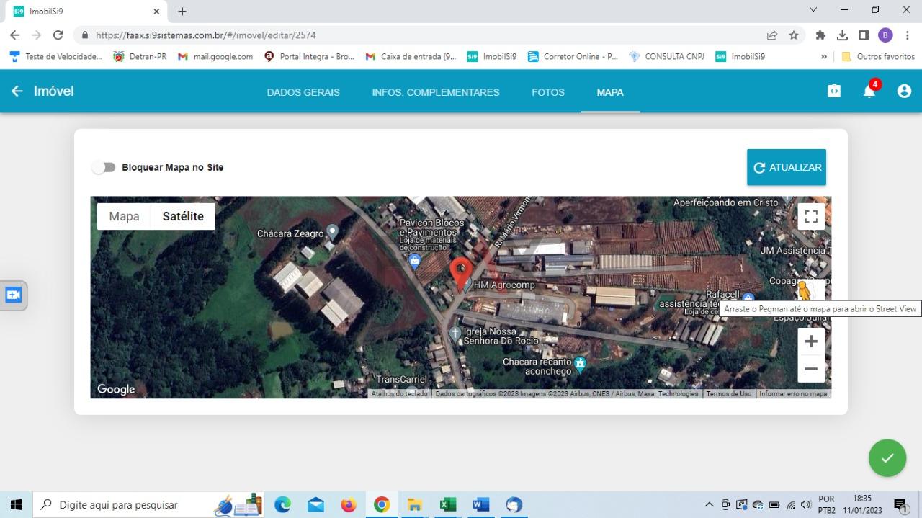Switch map view to Mapa
Screen dimensions: 922x518
click(x=124, y=216)
